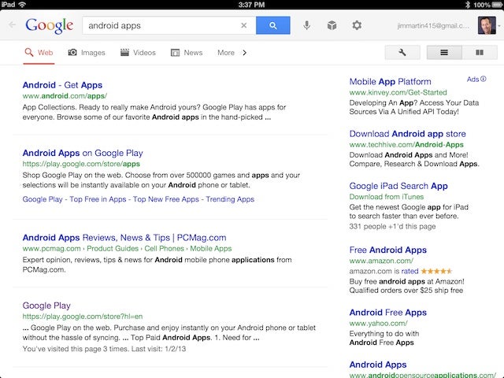Screen dimensions: 504x378
Task: Open the Google logo homepage
Action: [x=49, y=25]
